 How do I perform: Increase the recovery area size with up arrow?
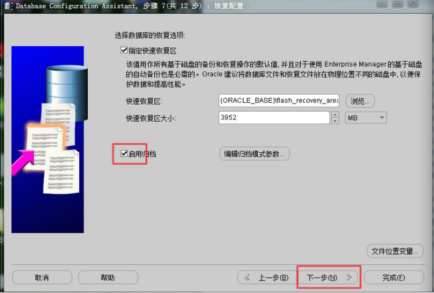pyautogui.click(x=335, y=115)
